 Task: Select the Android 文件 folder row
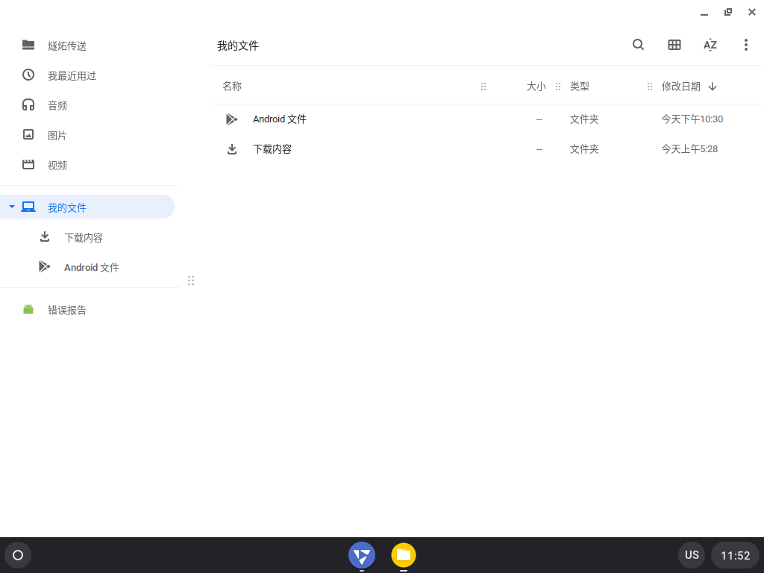[x=280, y=119]
